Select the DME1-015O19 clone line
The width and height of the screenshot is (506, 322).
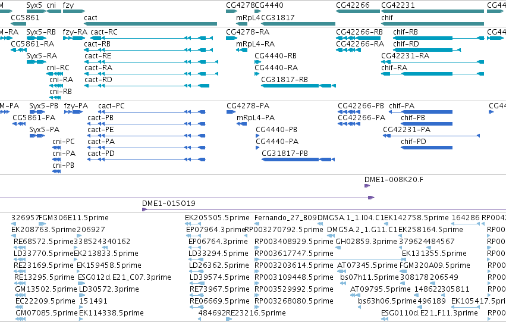point(324,210)
